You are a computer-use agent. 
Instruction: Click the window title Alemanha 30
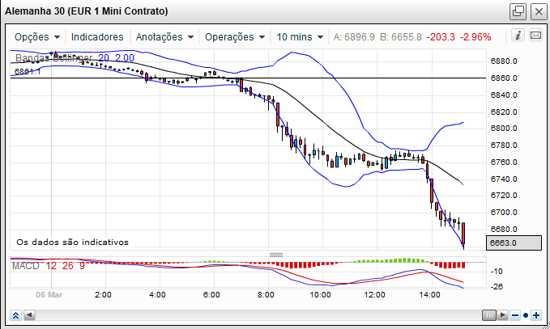tap(87, 11)
